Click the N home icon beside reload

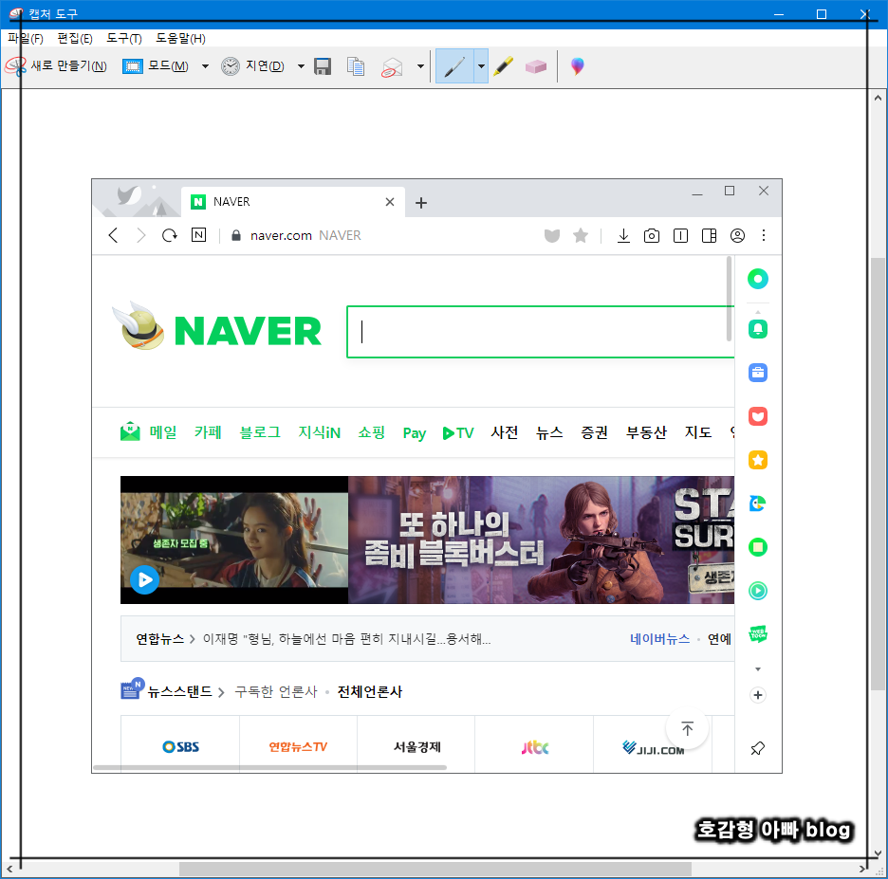(199, 235)
